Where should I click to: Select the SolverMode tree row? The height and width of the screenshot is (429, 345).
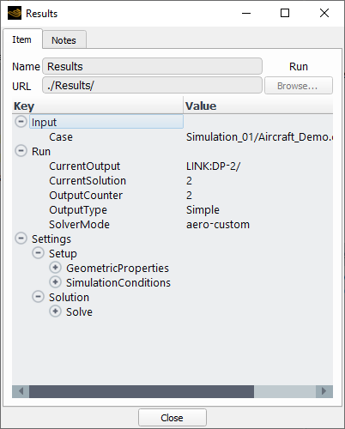pyautogui.click(x=172, y=225)
